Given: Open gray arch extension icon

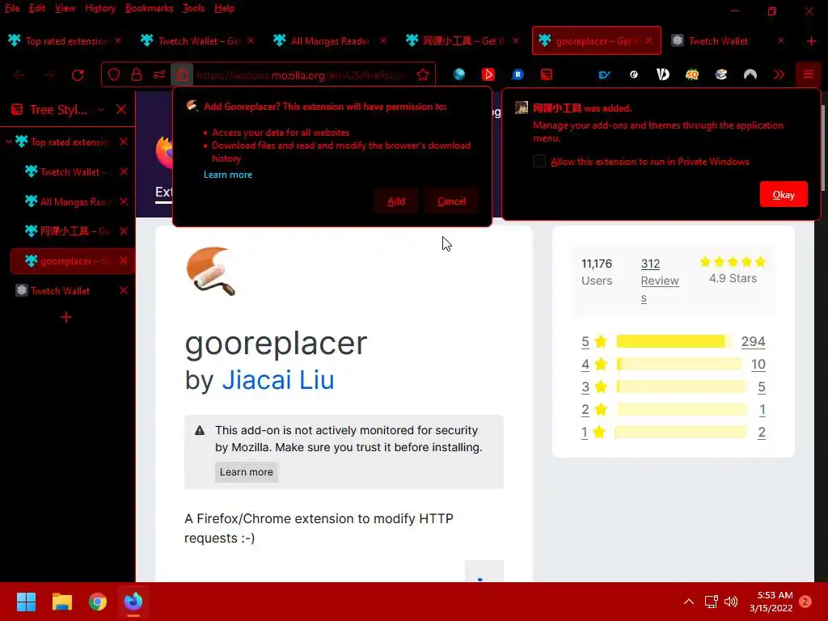Looking at the screenshot, I should click(x=750, y=74).
